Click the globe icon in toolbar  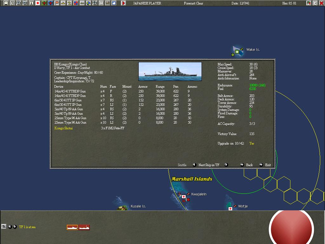coord(89,3)
